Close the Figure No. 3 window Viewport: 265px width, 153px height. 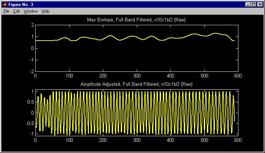click(260, 5)
